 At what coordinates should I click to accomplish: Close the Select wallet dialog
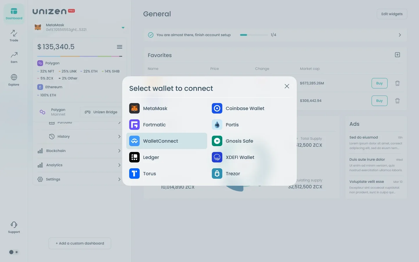tap(287, 86)
